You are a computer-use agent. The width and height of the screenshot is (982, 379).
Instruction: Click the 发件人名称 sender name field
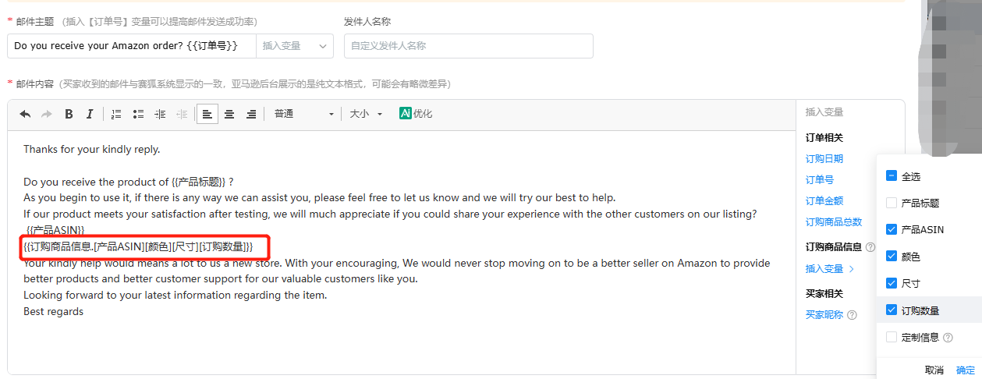[x=468, y=46]
